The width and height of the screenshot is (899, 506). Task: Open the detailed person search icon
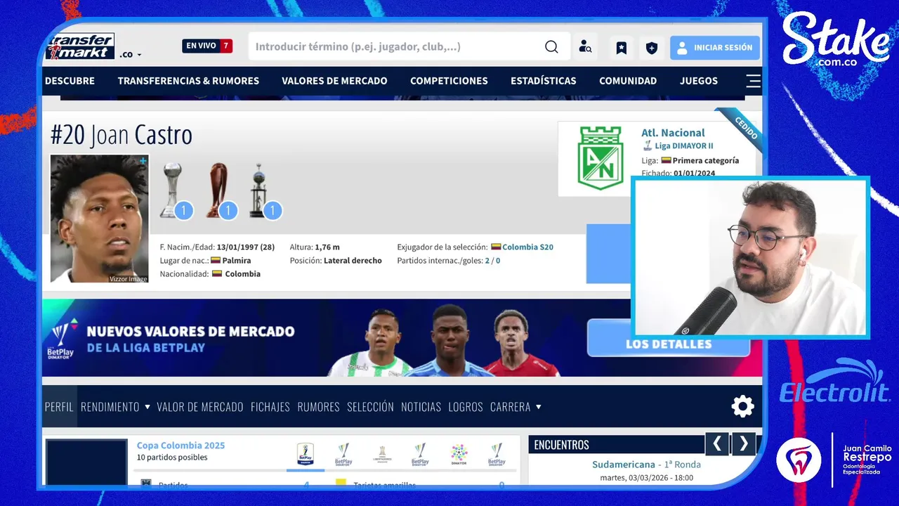(x=585, y=47)
